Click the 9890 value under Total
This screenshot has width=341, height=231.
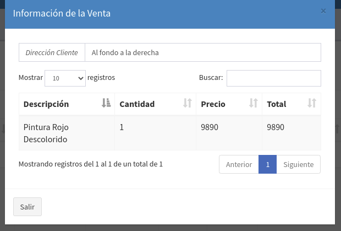276,127
